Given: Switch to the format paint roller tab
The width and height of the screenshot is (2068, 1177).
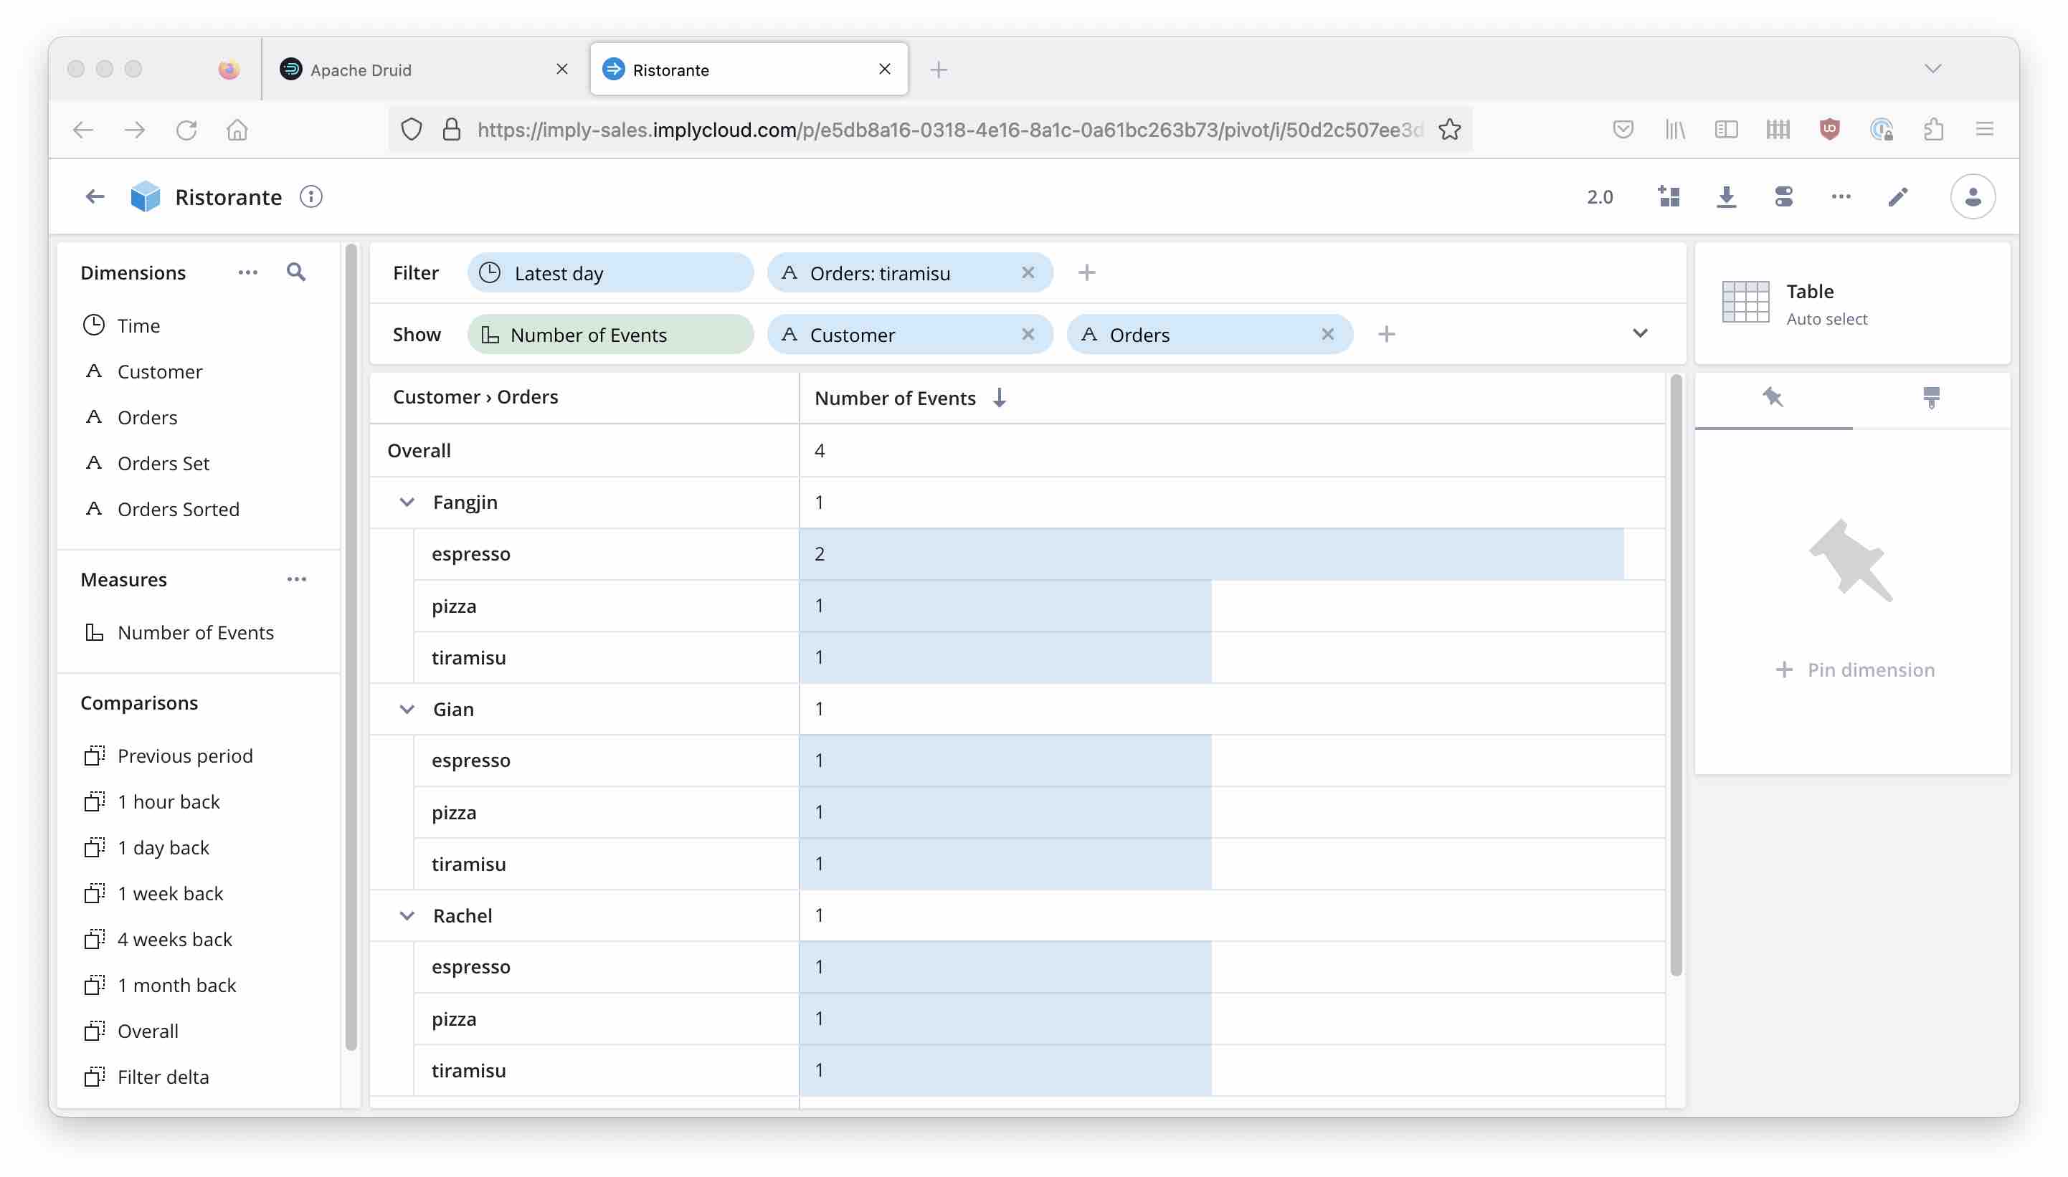Looking at the screenshot, I should (x=1930, y=397).
